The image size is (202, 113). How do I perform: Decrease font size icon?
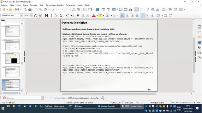[40, 15]
